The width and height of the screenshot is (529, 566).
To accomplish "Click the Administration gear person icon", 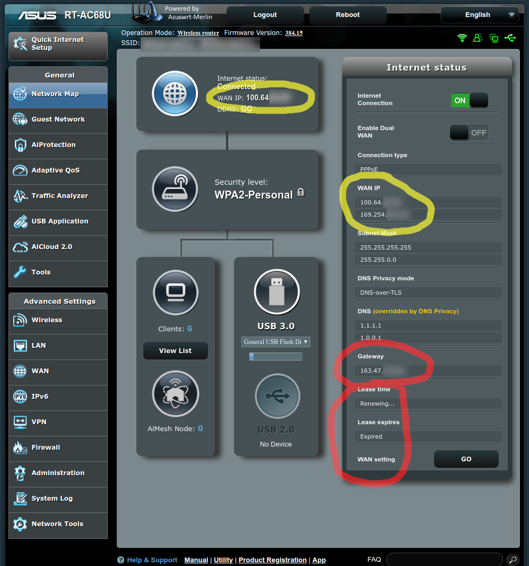I will point(20,473).
